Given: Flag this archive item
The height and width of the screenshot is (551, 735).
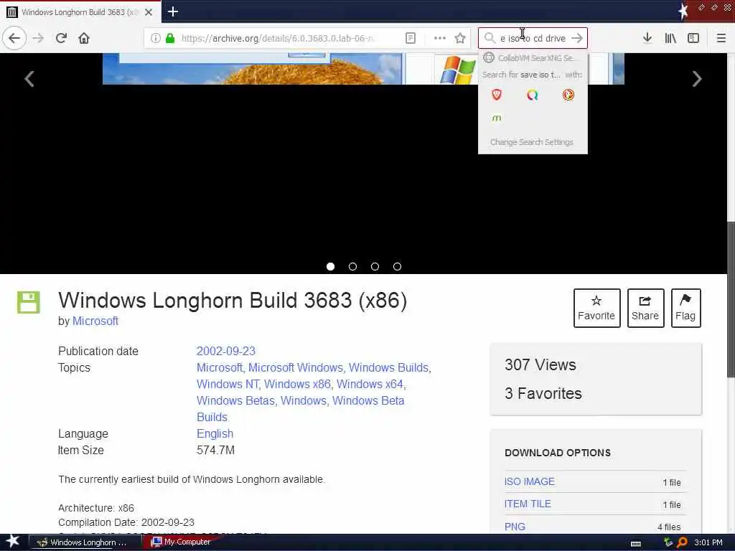Looking at the screenshot, I should click(x=685, y=308).
